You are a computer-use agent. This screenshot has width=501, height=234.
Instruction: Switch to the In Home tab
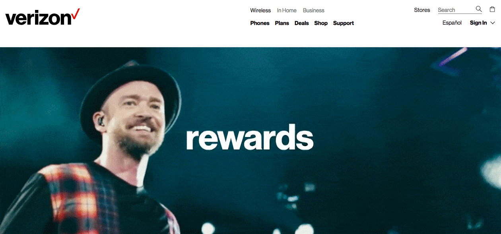tap(287, 10)
